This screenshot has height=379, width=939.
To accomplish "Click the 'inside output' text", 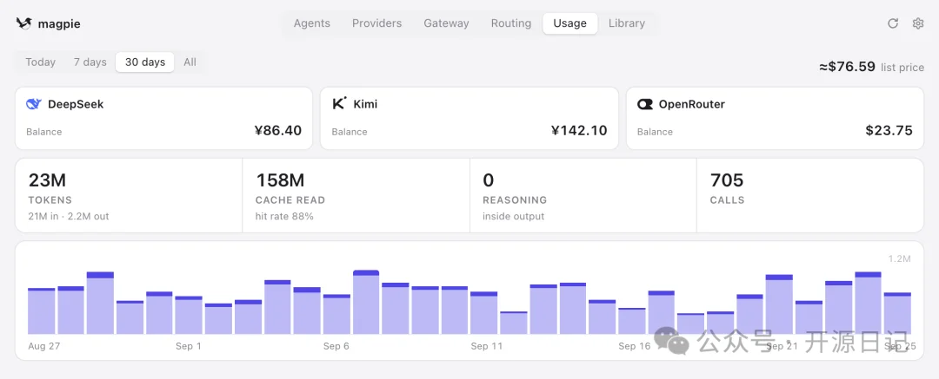I will (513, 217).
